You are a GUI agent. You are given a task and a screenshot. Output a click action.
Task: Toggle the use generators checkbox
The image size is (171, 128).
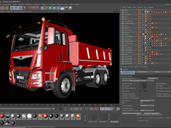click(141, 96)
